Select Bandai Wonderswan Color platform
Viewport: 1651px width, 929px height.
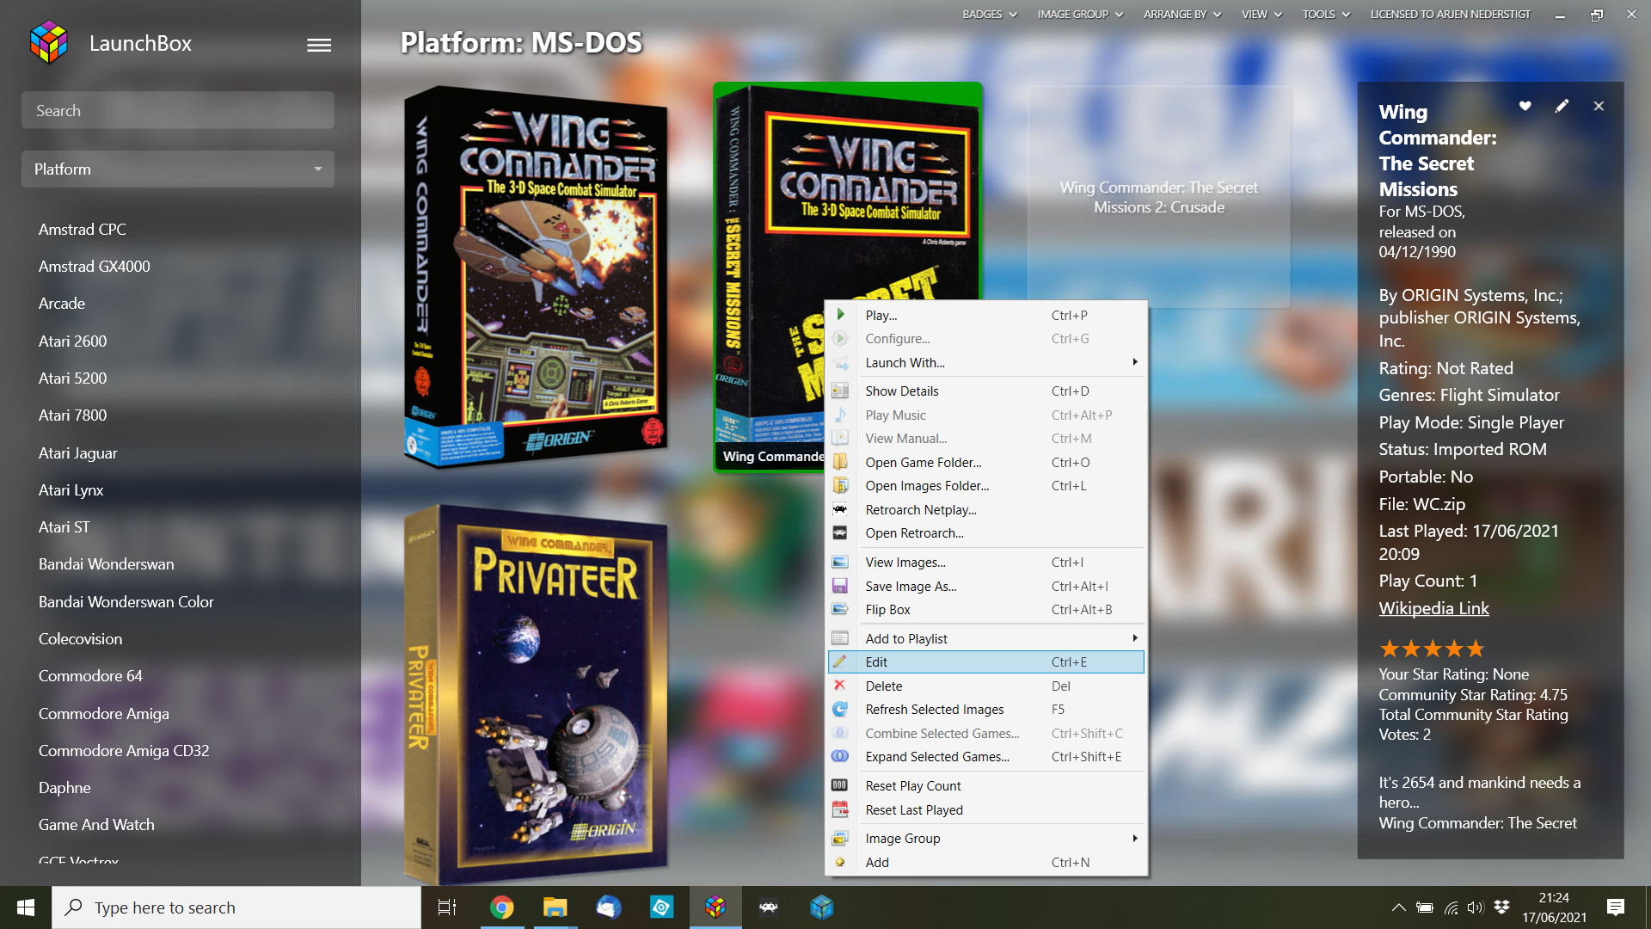126,602
